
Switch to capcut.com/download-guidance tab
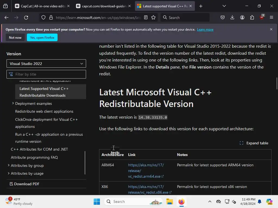(103, 6)
